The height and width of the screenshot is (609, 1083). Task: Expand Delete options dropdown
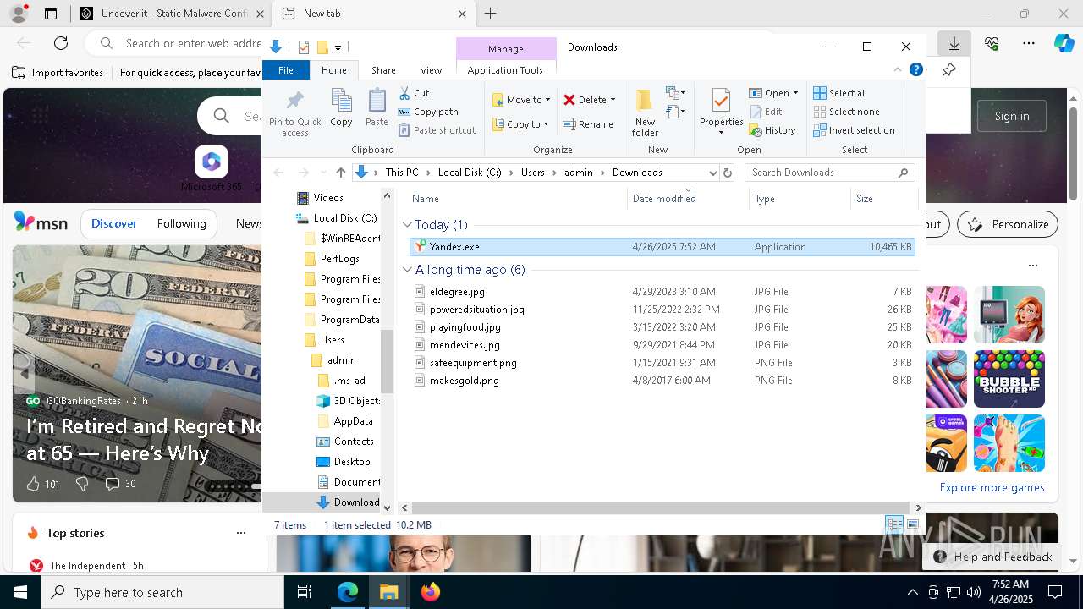pyautogui.click(x=613, y=100)
